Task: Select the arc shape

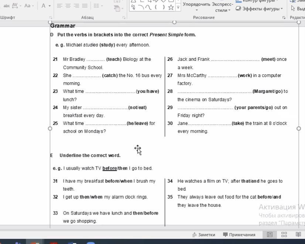Action: (141, 7)
